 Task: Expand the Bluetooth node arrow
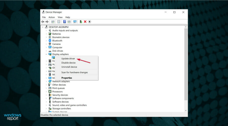(x=46, y=41)
